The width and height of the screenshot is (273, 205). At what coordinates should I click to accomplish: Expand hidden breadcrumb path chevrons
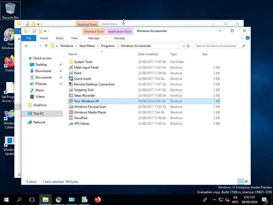point(57,46)
